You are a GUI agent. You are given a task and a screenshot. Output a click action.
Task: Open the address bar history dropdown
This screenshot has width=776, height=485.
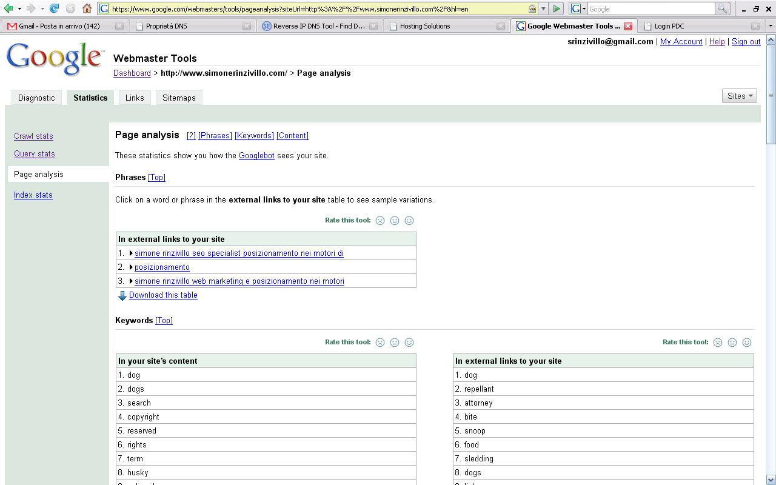(x=543, y=8)
